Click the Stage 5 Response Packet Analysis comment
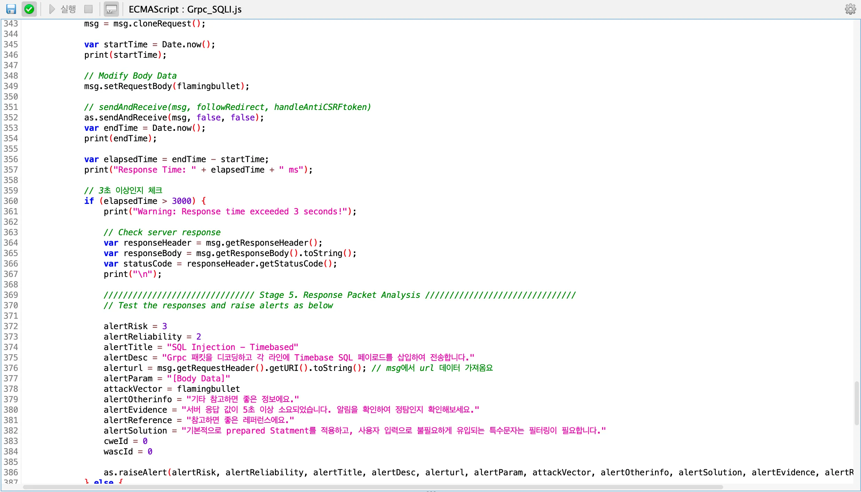The width and height of the screenshot is (861, 492). (x=338, y=295)
